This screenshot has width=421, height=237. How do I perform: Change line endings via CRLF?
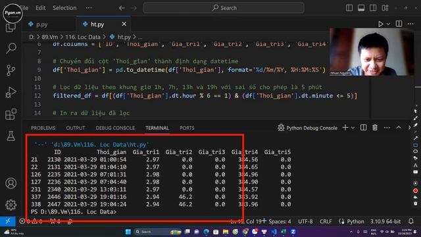pyautogui.click(x=326, y=221)
